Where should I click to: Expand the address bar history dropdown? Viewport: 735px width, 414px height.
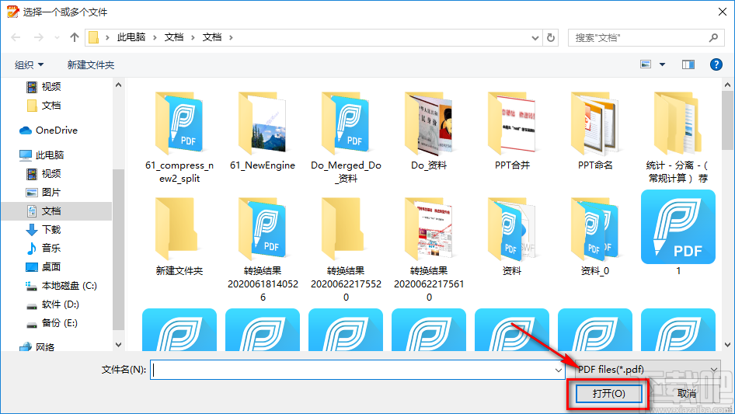[x=535, y=38]
